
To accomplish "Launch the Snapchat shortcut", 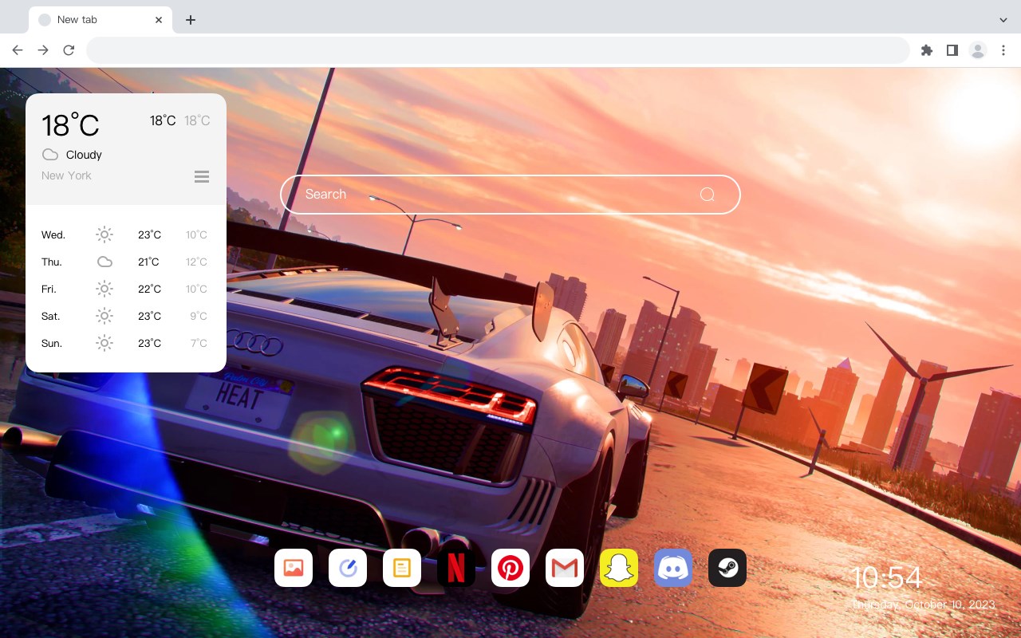I will [x=619, y=568].
